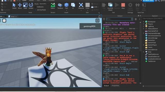Click the share icon in title bar

[159, 1]
